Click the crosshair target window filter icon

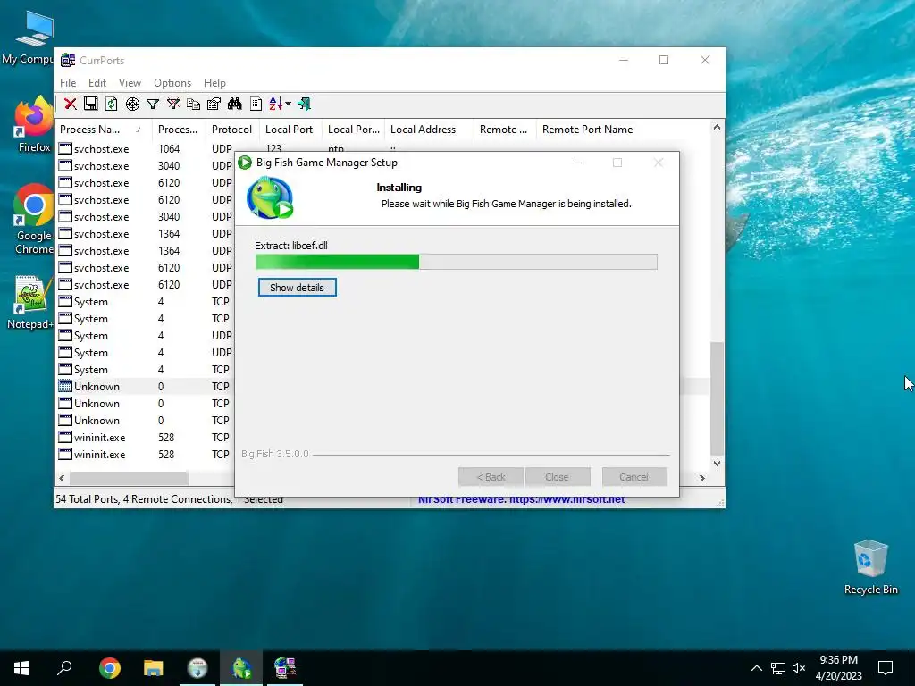pyautogui.click(x=132, y=104)
